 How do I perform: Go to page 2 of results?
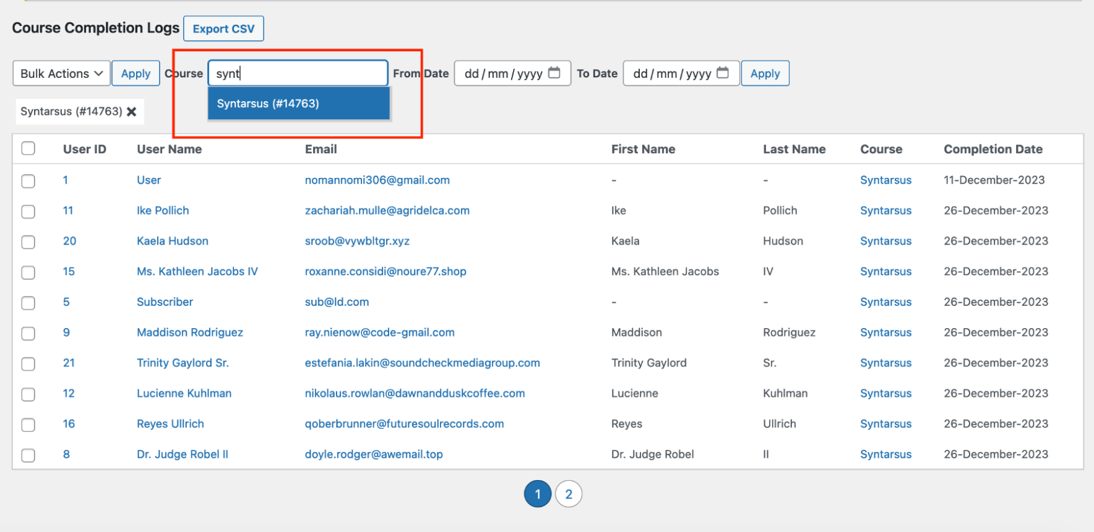(568, 494)
